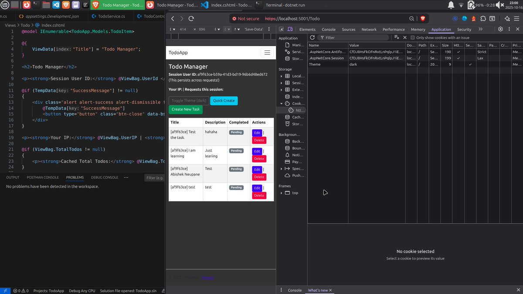The width and height of the screenshot is (523, 294).
Task: Expand Speculative loads in Background services
Action: [x=282, y=169]
